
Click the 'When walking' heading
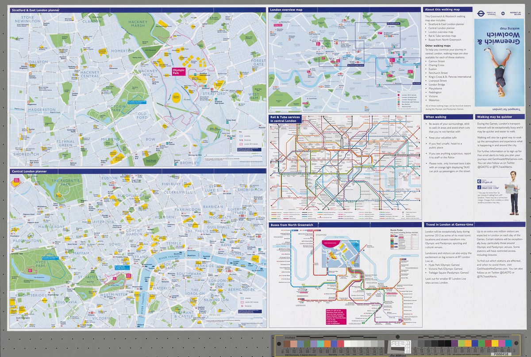[x=436, y=117]
